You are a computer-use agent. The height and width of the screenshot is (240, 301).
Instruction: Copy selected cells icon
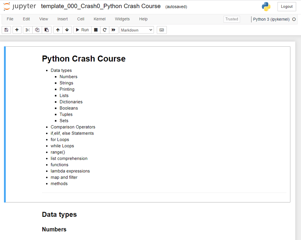(37, 30)
